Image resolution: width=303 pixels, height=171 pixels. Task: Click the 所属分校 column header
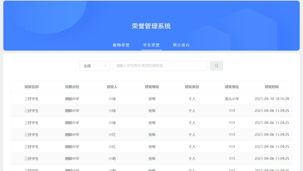pyautogui.click(x=72, y=87)
